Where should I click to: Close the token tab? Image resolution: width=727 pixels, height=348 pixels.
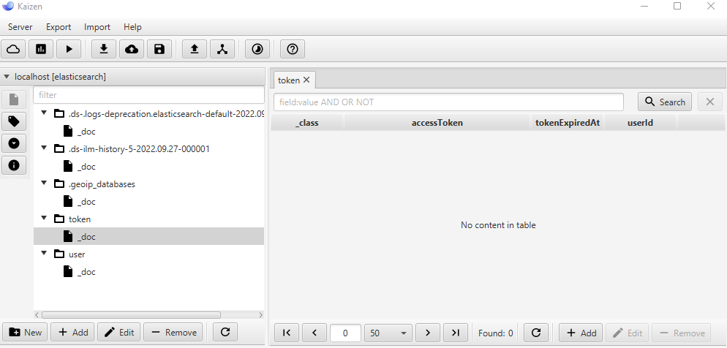point(306,80)
